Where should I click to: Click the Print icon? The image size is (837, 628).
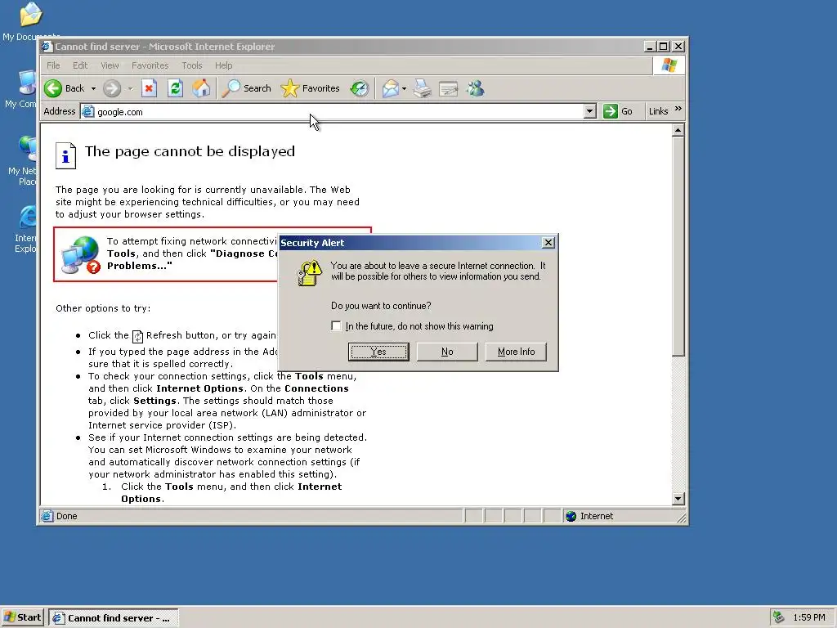[x=423, y=88]
